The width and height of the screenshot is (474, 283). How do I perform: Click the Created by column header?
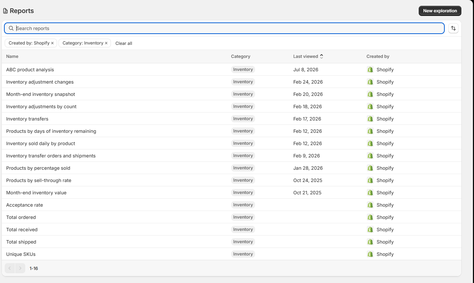[378, 56]
